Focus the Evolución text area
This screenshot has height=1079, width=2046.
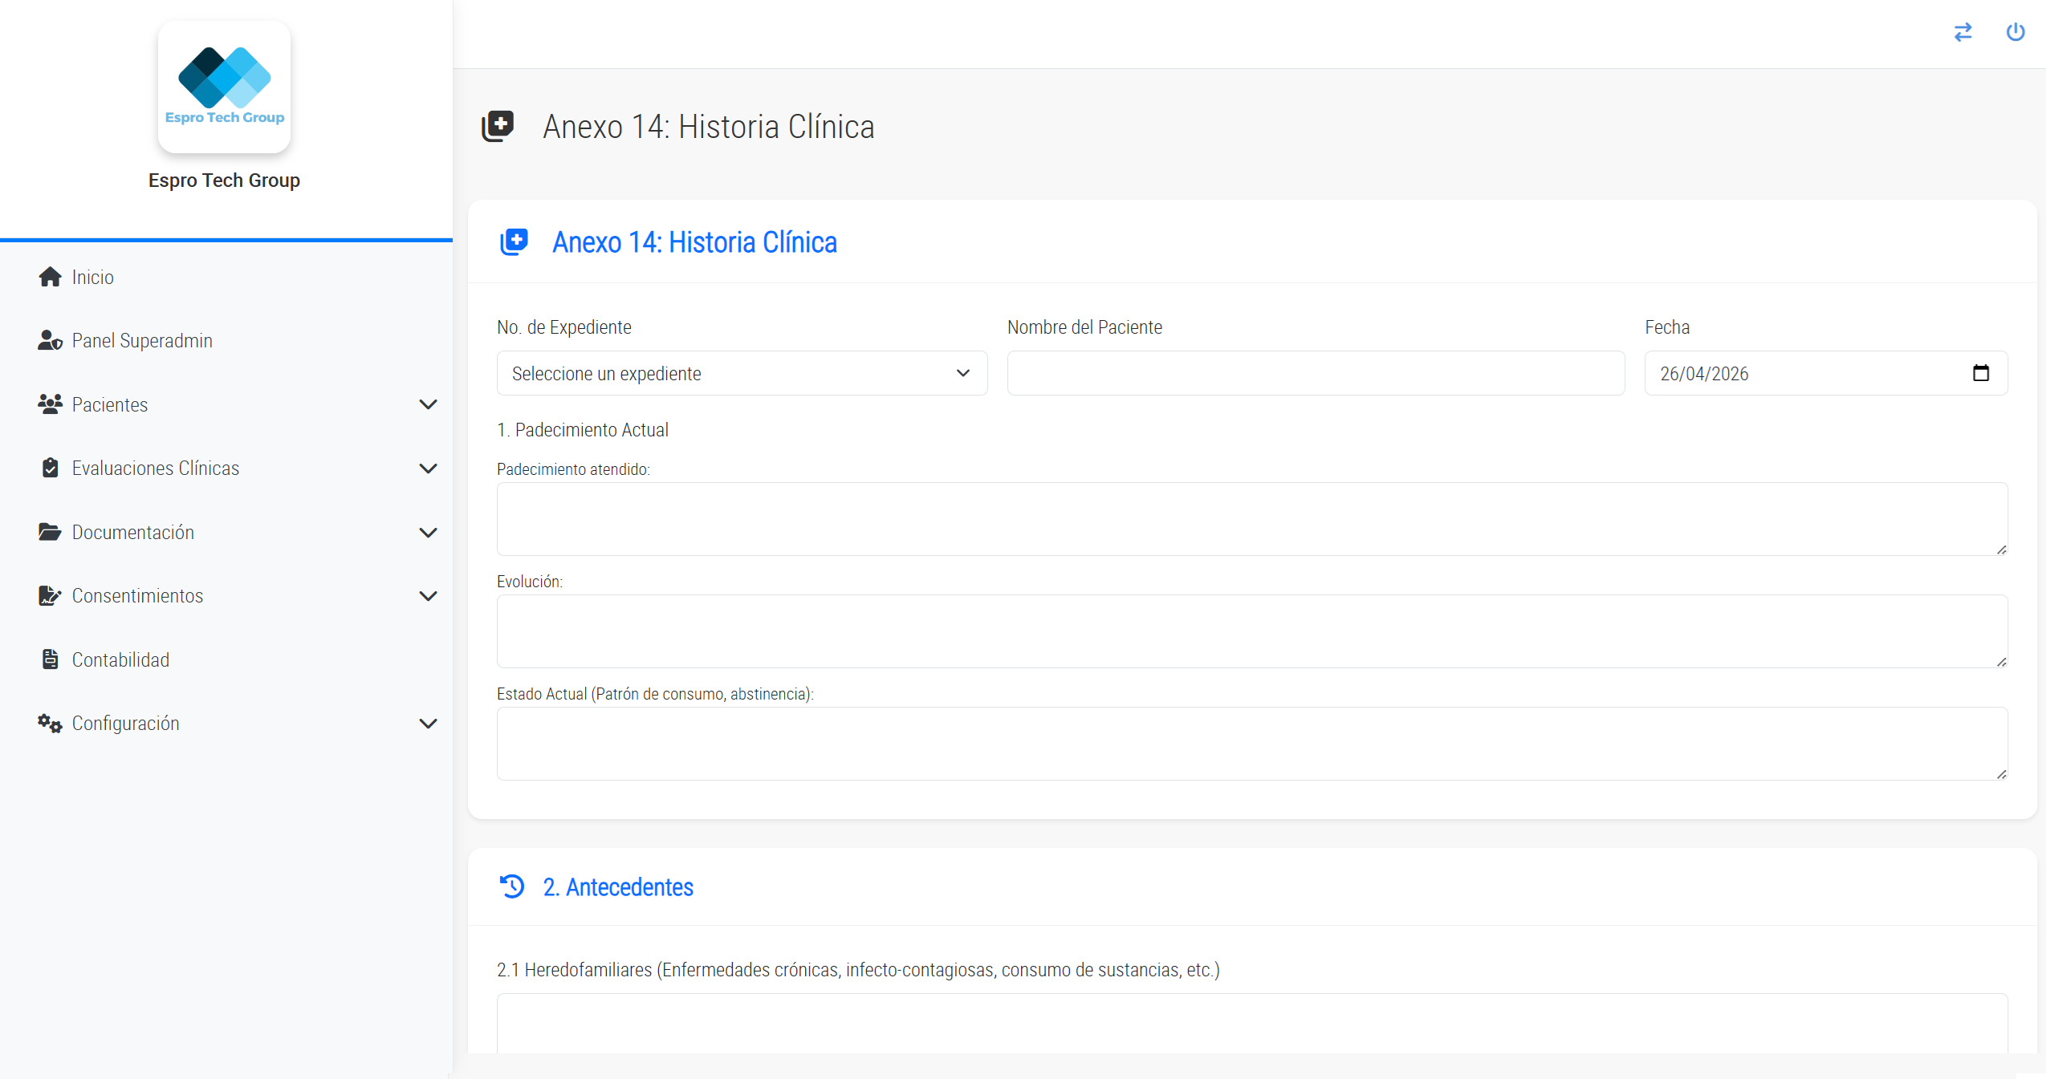pos(1252,631)
